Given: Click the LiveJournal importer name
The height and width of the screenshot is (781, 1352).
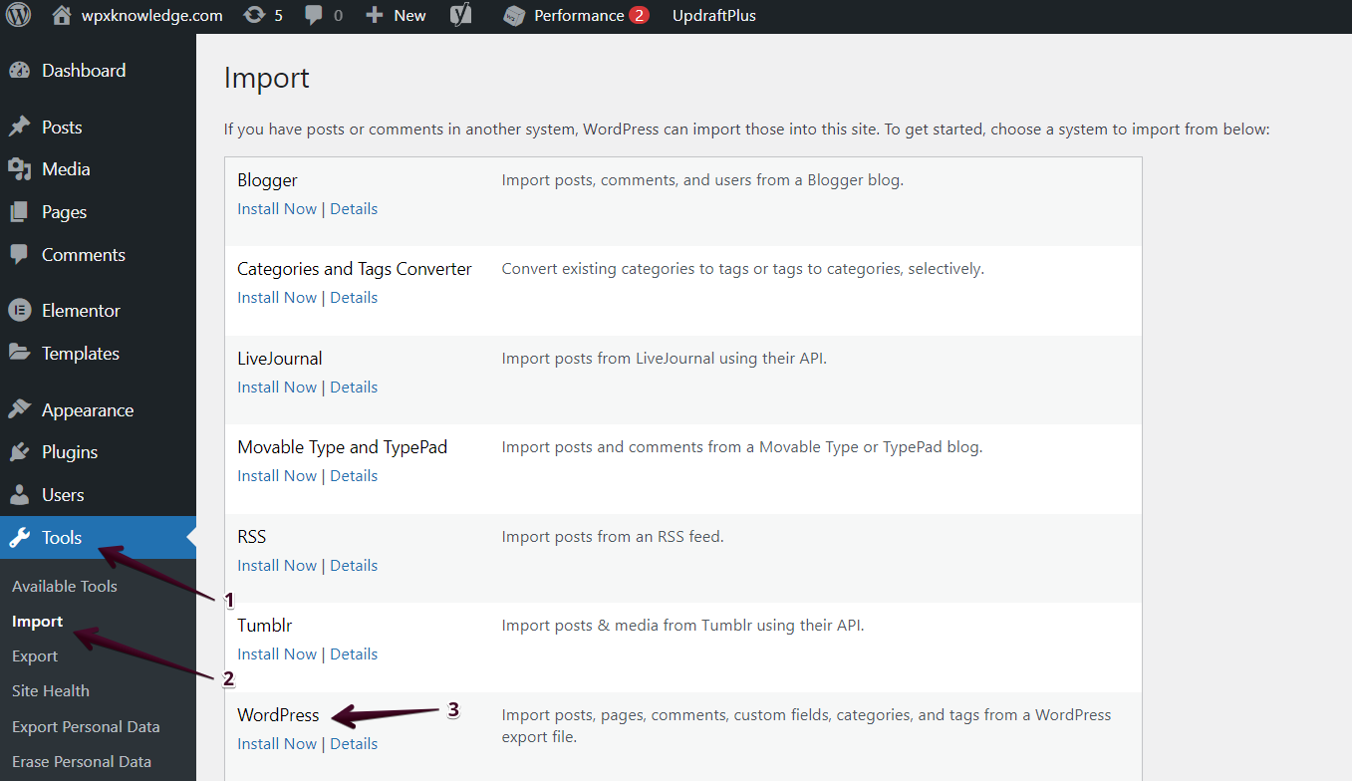Looking at the screenshot, I should click(280, 359).
